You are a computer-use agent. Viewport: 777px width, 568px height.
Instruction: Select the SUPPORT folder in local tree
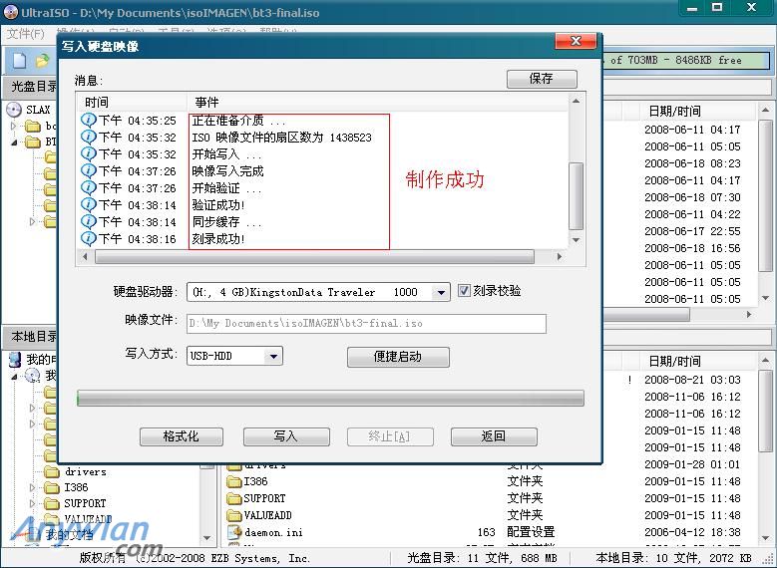[84, 503]
